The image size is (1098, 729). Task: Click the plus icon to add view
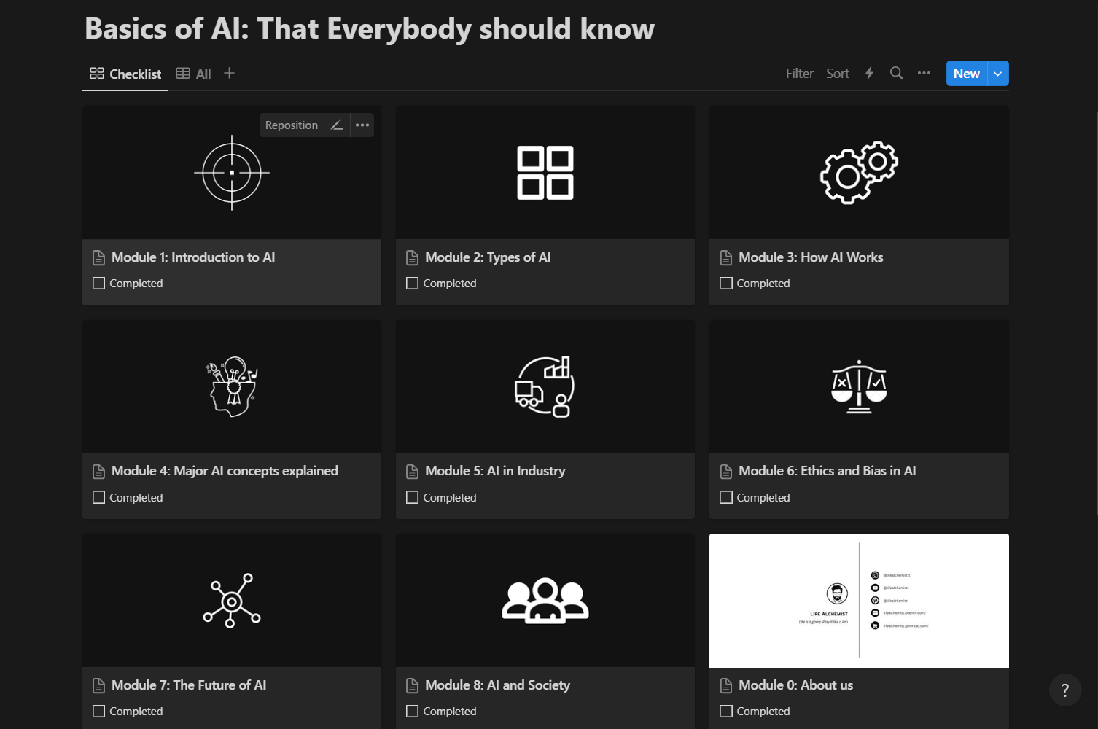[229, 73]
